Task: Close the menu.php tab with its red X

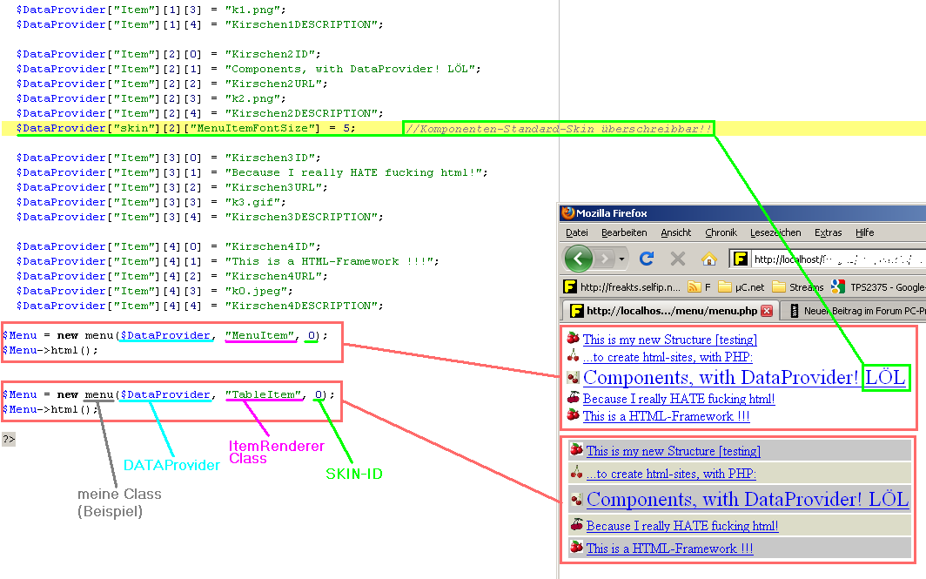Action: pyautogui.click(x=767, y=311)
